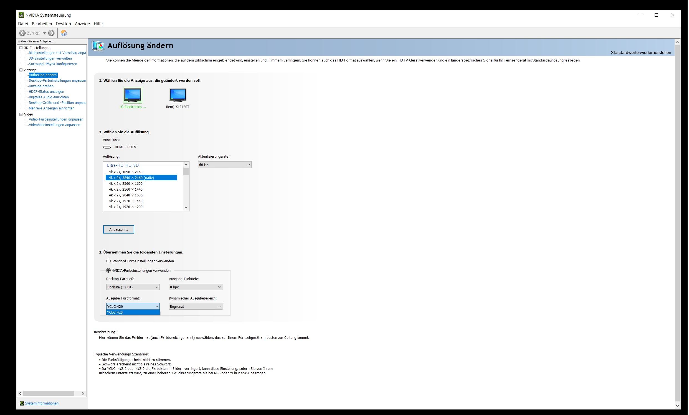
Task: Click the task tree scroll-right arrow
Action: click(x=83, y=393)
